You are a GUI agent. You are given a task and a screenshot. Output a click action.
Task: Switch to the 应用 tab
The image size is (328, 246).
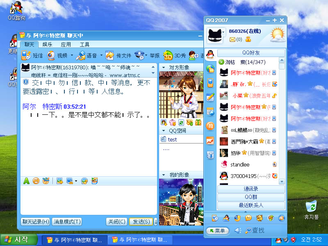click(66, 45)
